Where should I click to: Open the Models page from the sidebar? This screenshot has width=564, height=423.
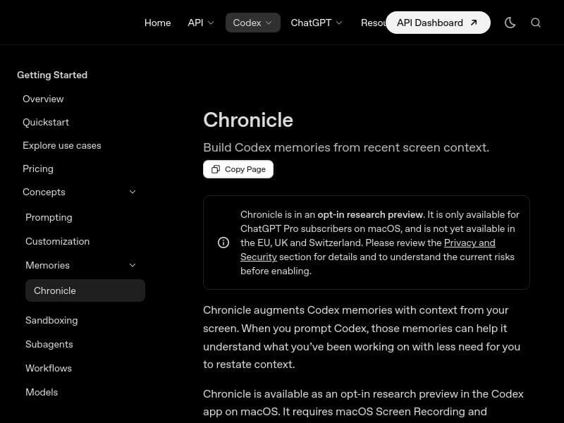[x=42, y=392]
